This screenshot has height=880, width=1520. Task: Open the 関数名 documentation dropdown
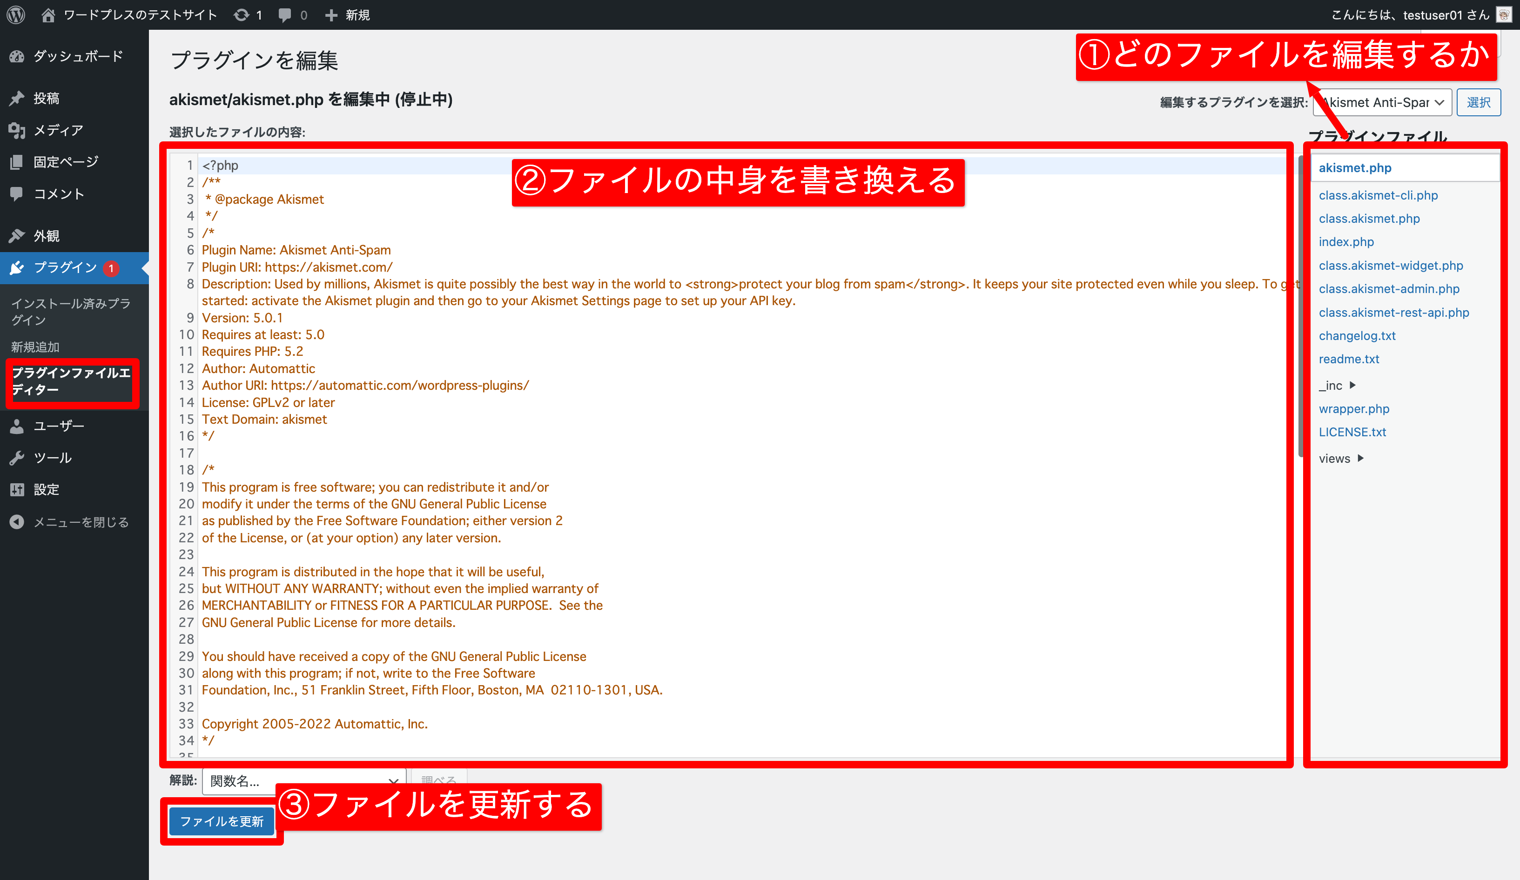(303, 781)
